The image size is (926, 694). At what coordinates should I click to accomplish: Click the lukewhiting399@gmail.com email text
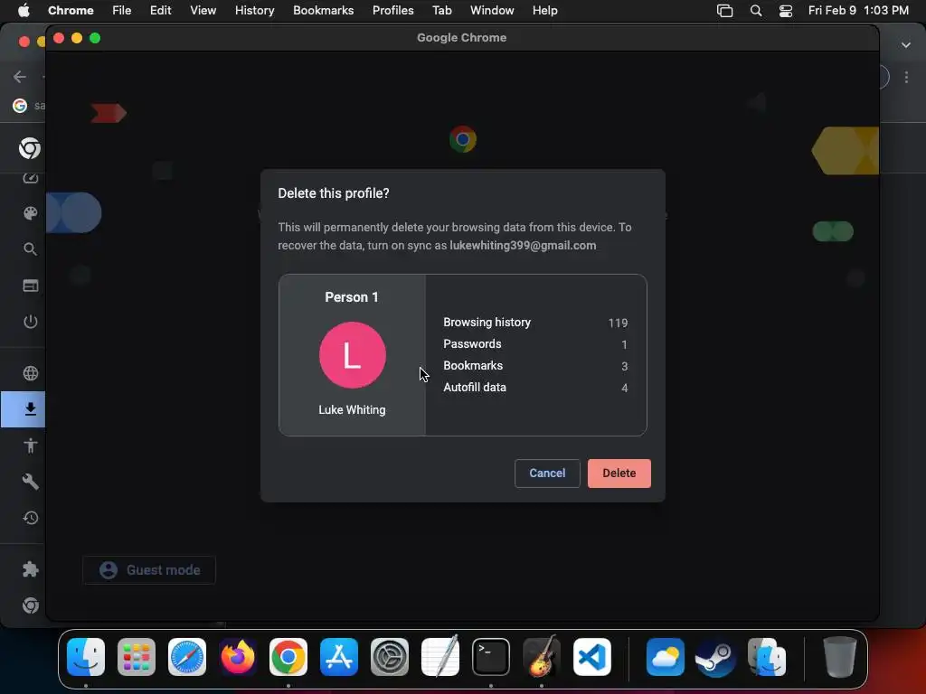coord(523,246)
